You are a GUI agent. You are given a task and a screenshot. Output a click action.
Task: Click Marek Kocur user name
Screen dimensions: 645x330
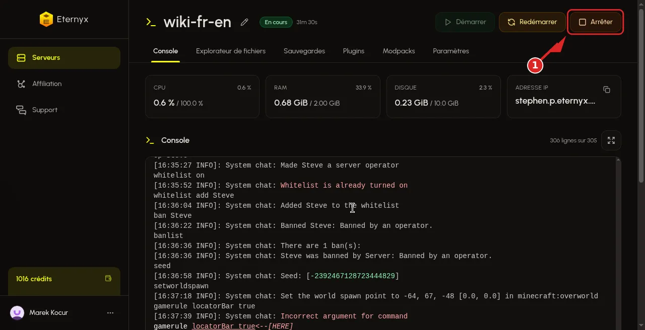click(x=48, y=313)
